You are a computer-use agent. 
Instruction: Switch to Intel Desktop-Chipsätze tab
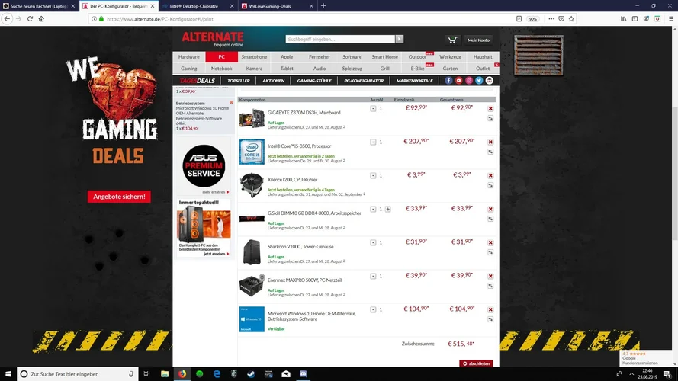(x=198, y=6)
